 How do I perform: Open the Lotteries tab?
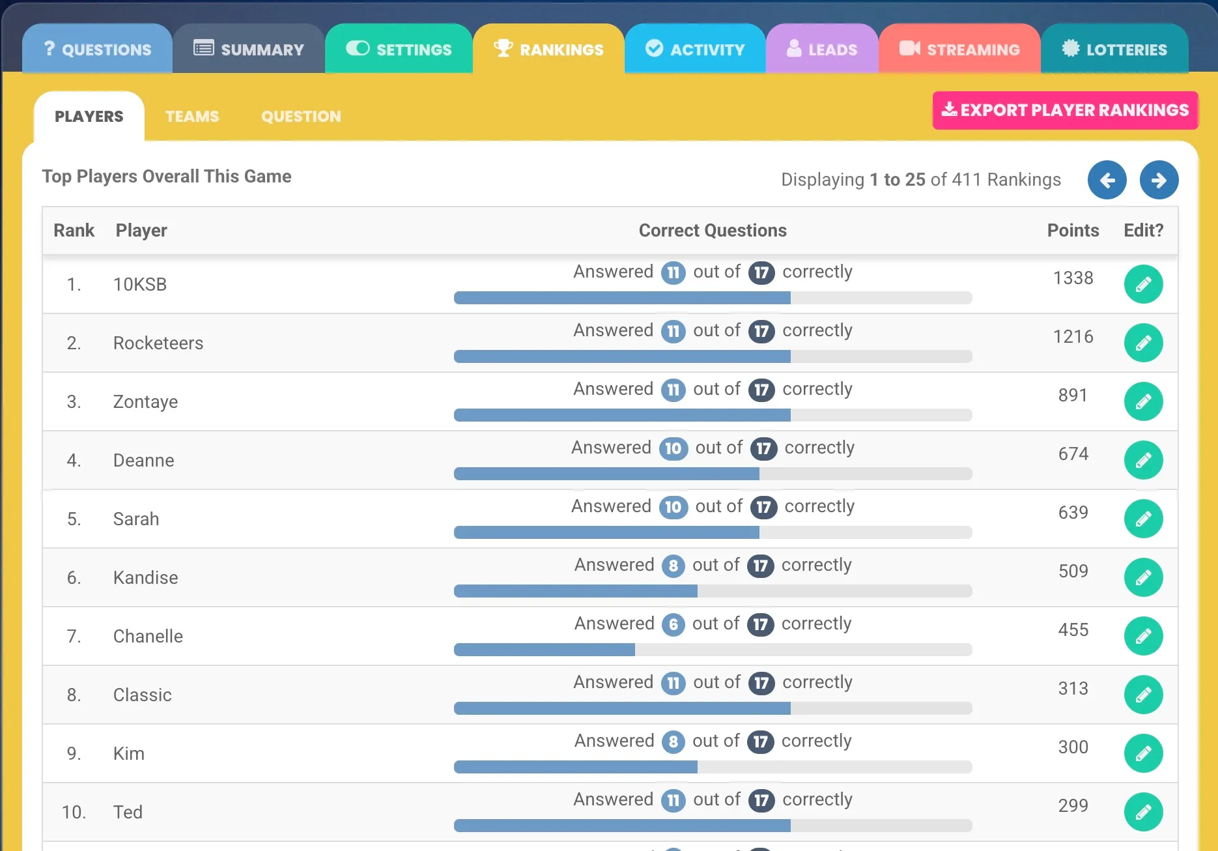click(1114, 49)
